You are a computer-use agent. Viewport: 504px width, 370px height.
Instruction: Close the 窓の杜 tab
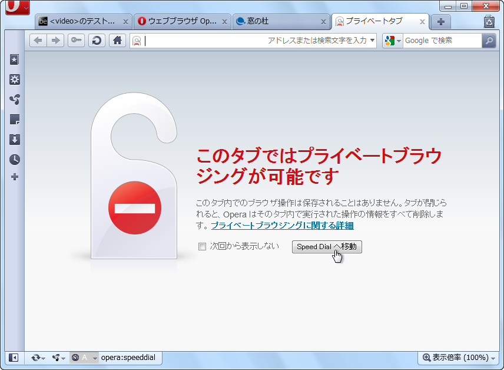(324, 22)
